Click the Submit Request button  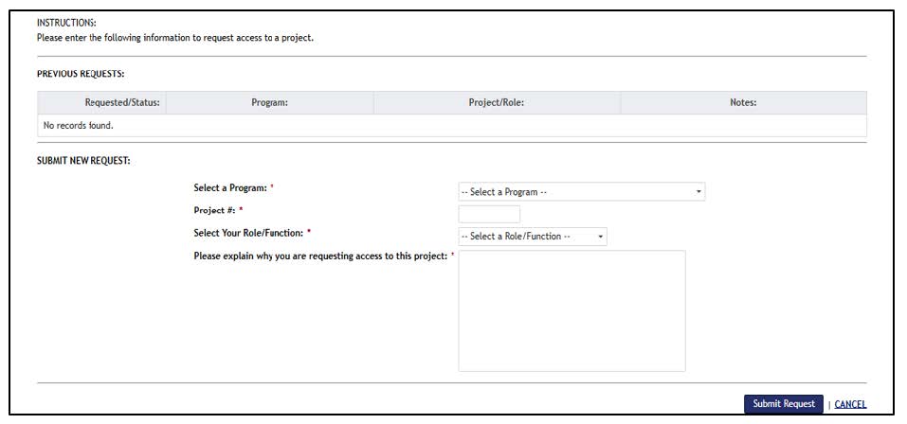[x=783, y=404]
